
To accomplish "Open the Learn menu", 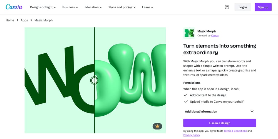I will [147, 7].
